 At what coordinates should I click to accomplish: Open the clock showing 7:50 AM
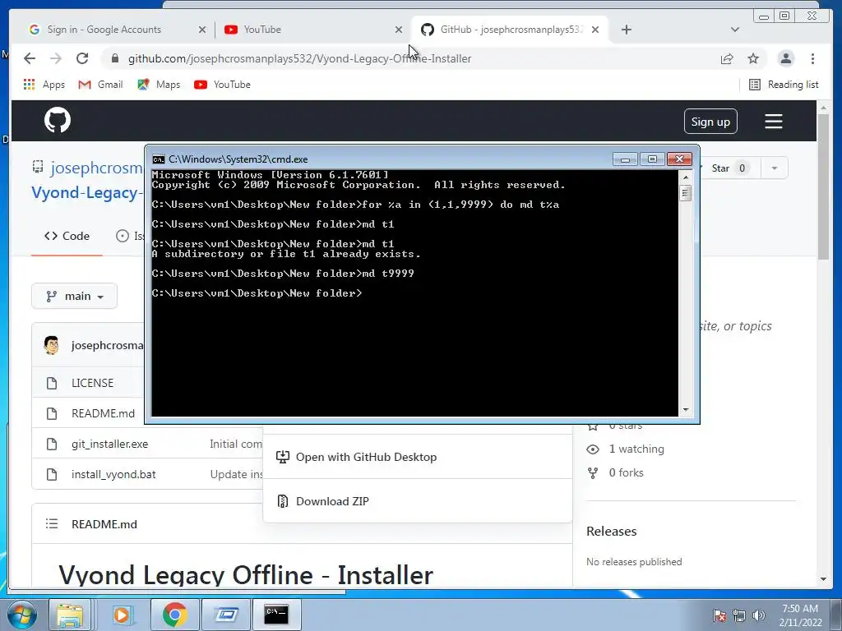point(800,615)
